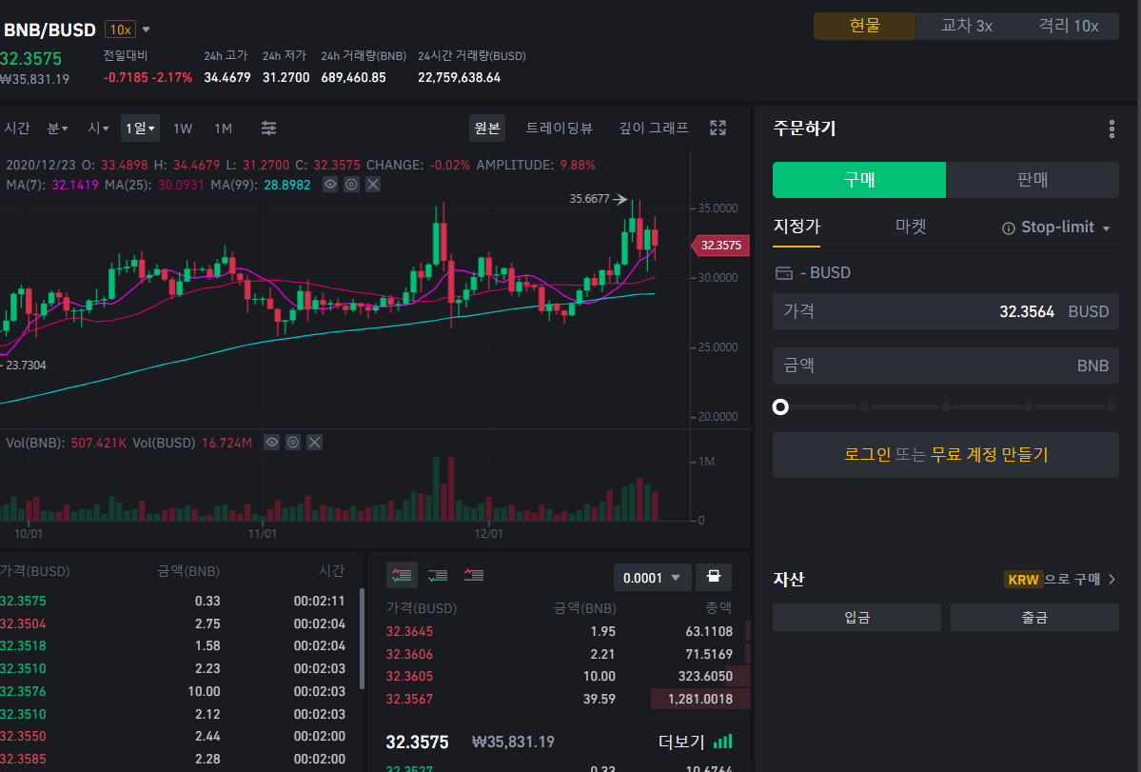Set amount slider to 50% marker
Viewport: 1141px width, 772px height.
pyautogui.click(x=946, y=406)
